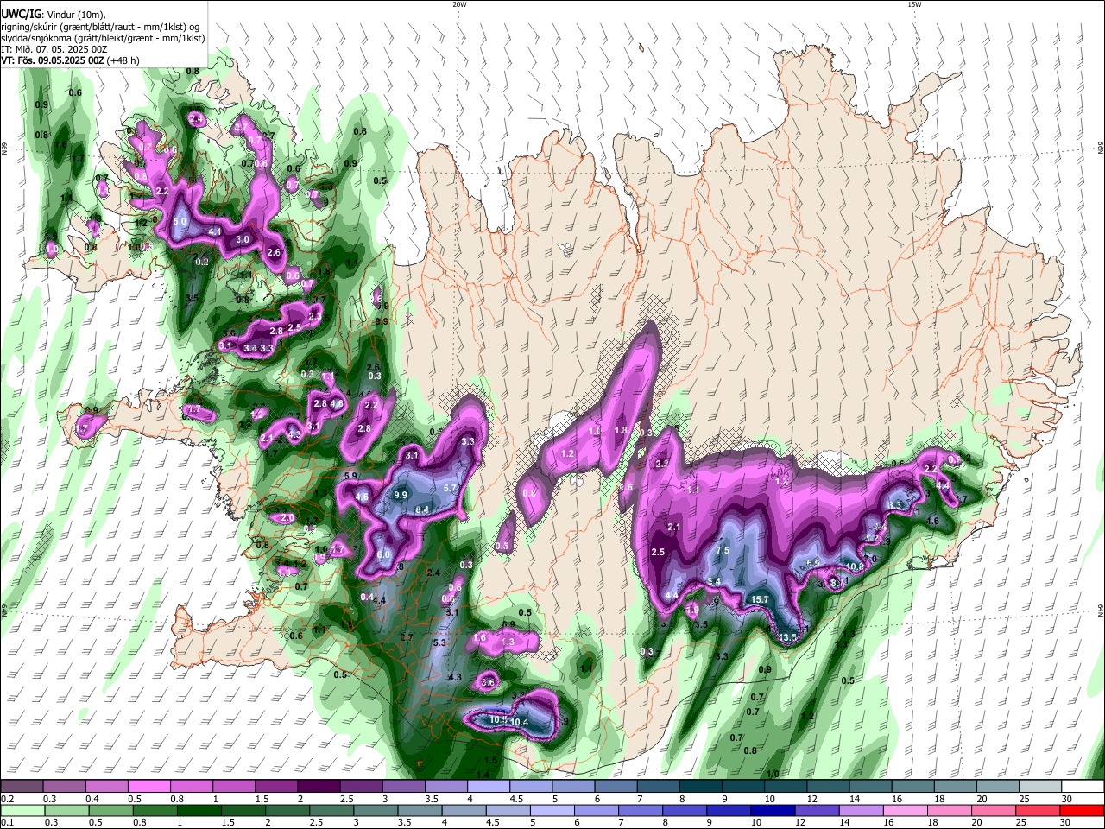
Task: Pick the bright red 30 swatch in the rain scale
Action: click(1083, 810)
